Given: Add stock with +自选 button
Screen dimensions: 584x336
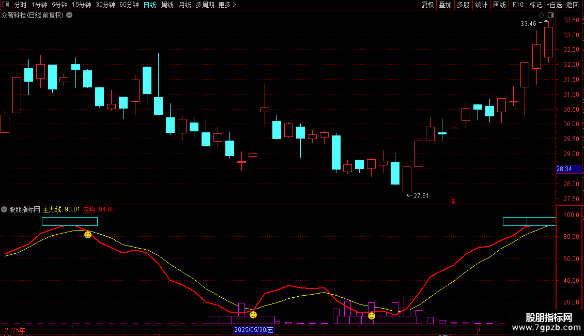Looking at the screenshot, I should pyautogui.click(x=554, y=5).
